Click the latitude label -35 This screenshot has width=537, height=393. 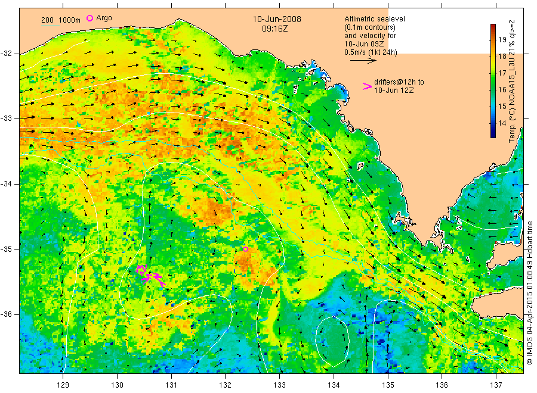(6, 249)
